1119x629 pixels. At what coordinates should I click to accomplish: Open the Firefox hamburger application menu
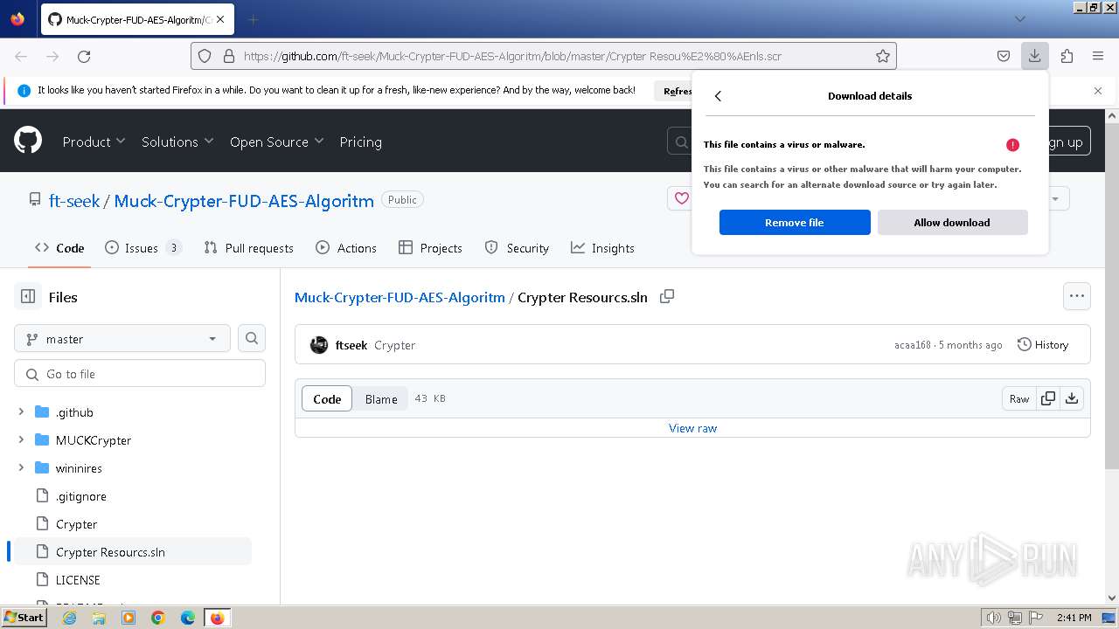(x=1098, y=56)
